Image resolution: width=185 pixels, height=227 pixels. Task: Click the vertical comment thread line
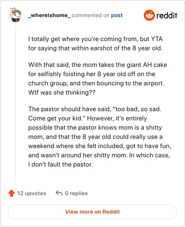point(15,102)
